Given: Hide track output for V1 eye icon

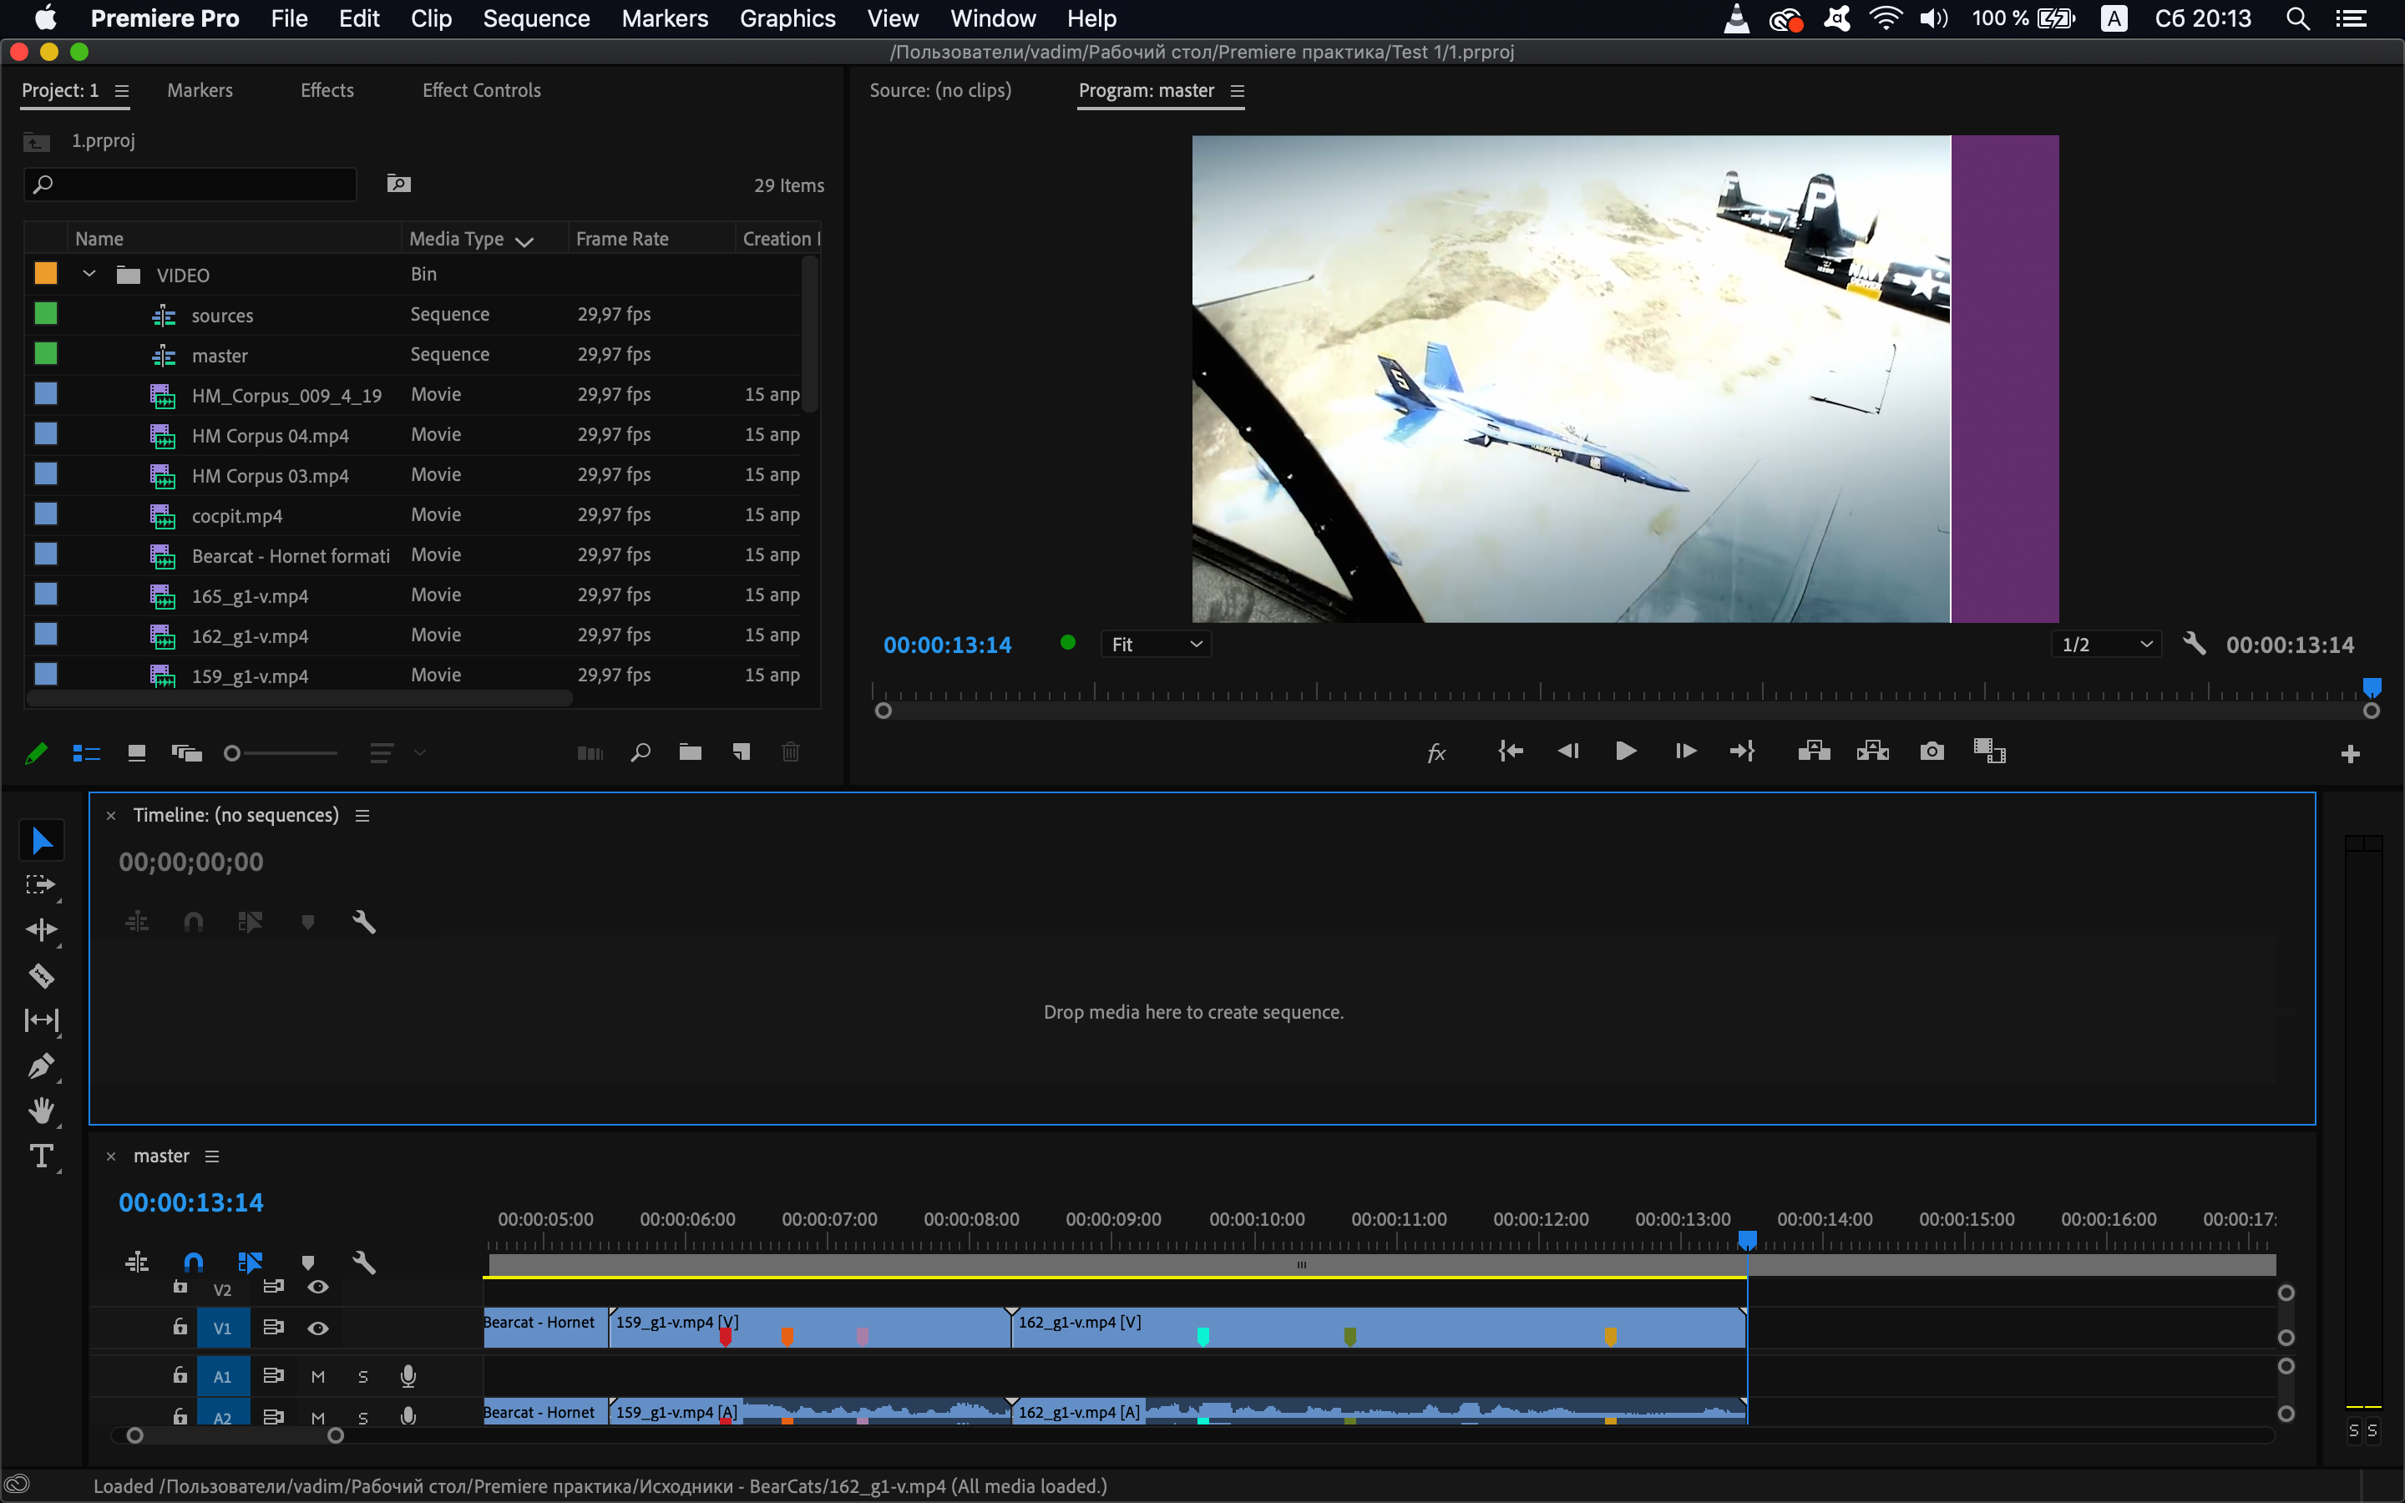Looking at the screenshot, I should click(317, 1327).
